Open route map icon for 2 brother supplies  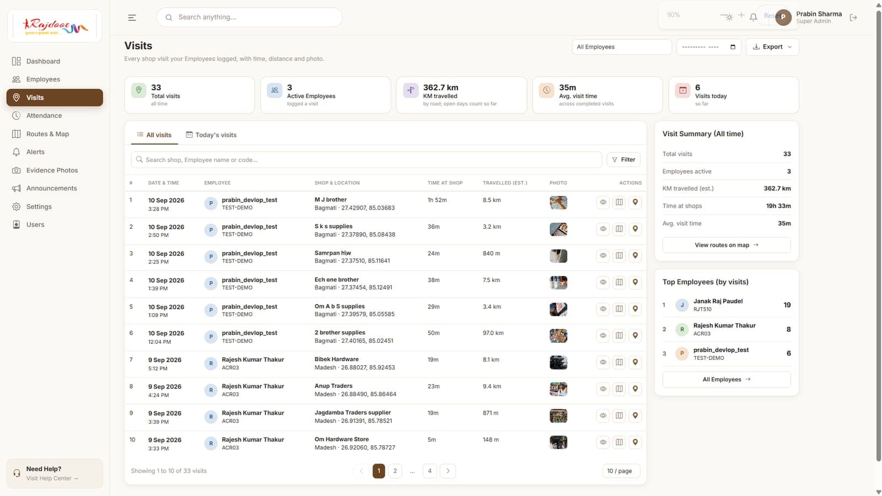click(619, 336)
